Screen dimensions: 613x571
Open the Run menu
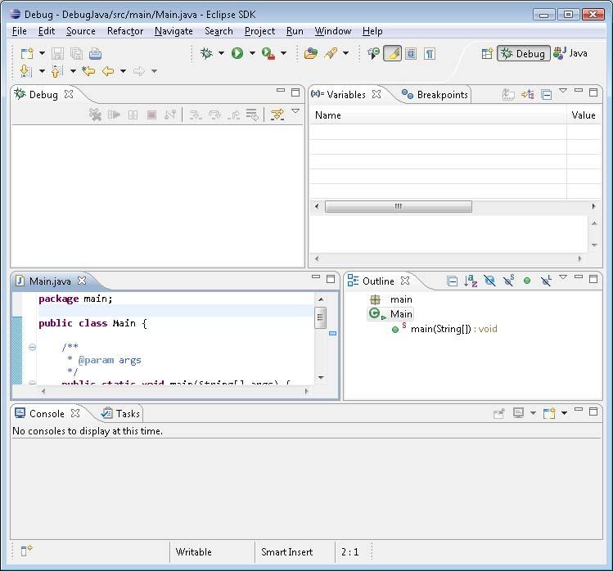pyautogui.click(x=295, y=31)
